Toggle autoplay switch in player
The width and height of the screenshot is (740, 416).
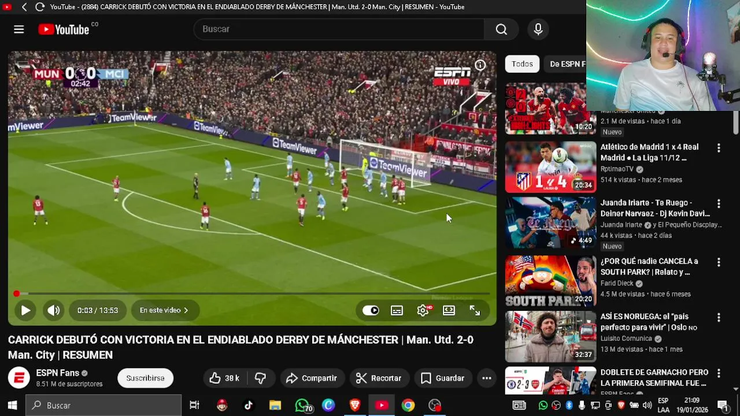pos(371,310)
